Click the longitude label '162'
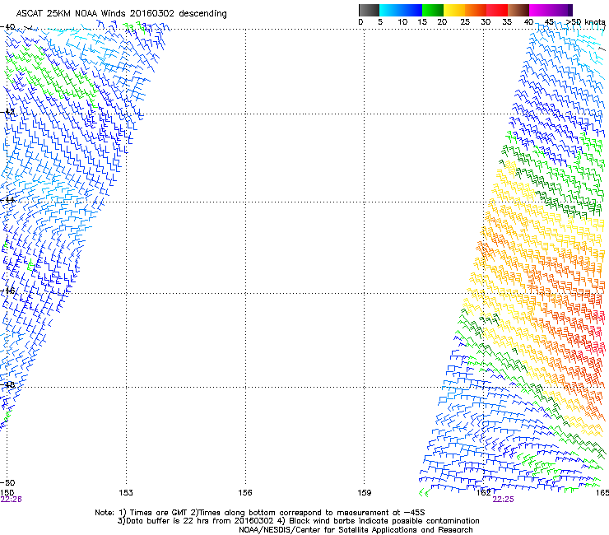 (x=484, y=493)
